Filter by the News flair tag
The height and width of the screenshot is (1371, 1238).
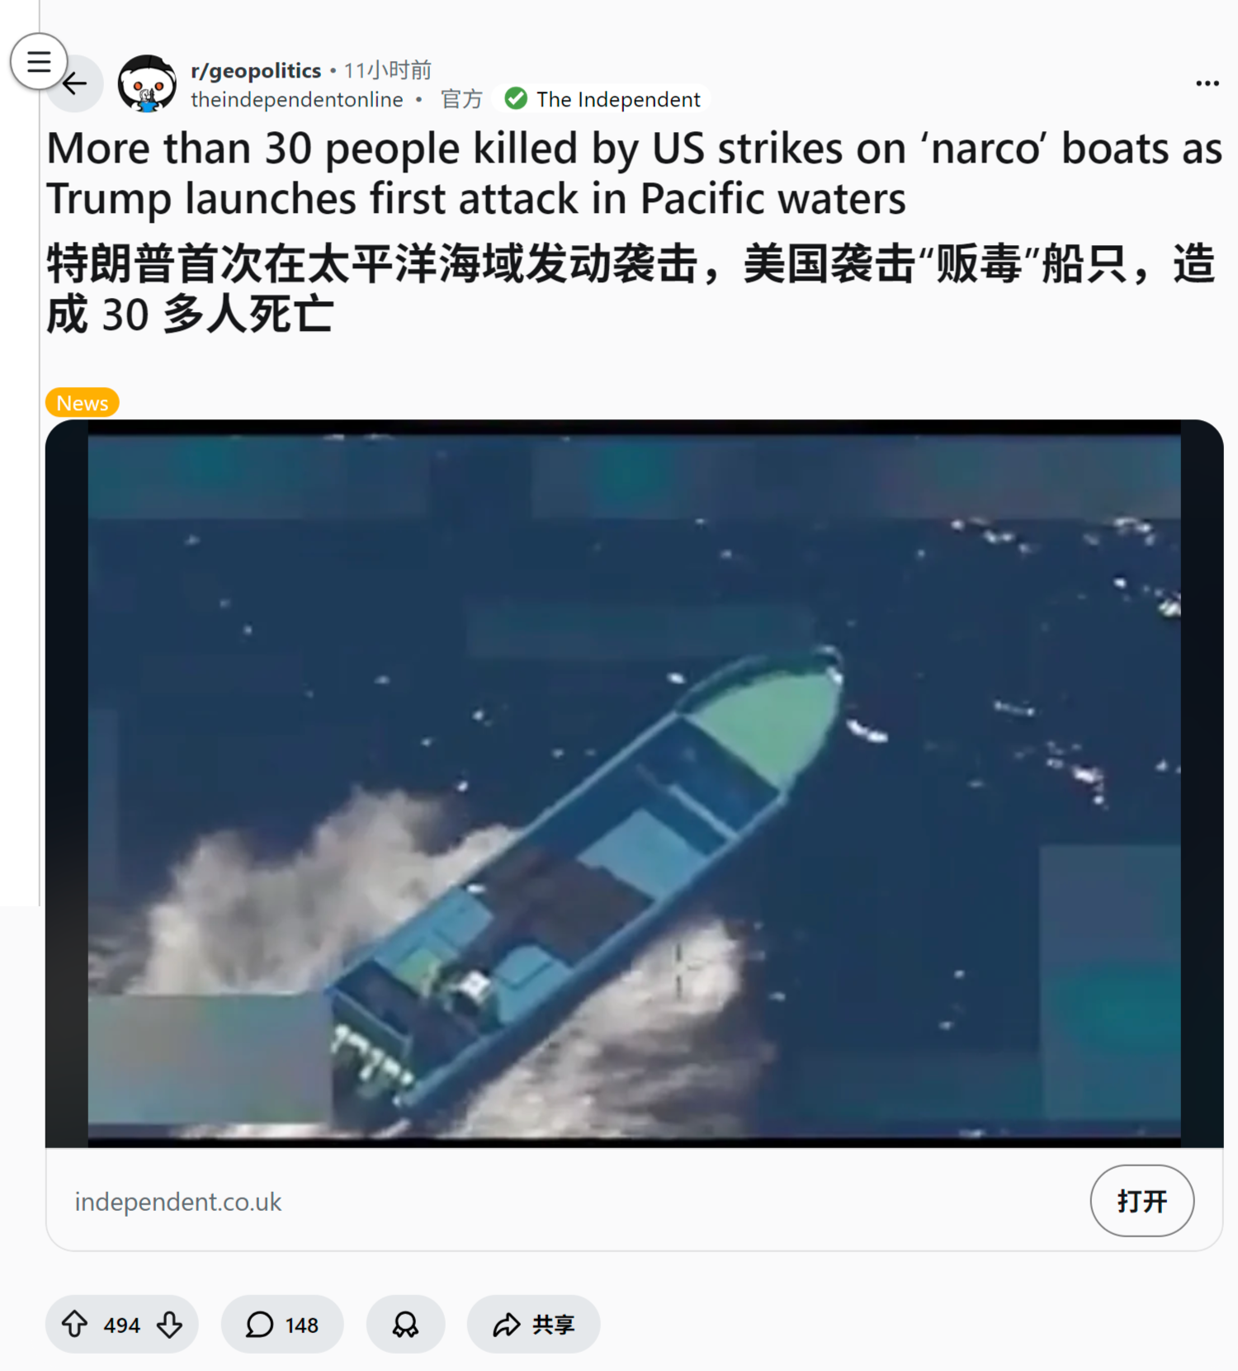(83, 403)
